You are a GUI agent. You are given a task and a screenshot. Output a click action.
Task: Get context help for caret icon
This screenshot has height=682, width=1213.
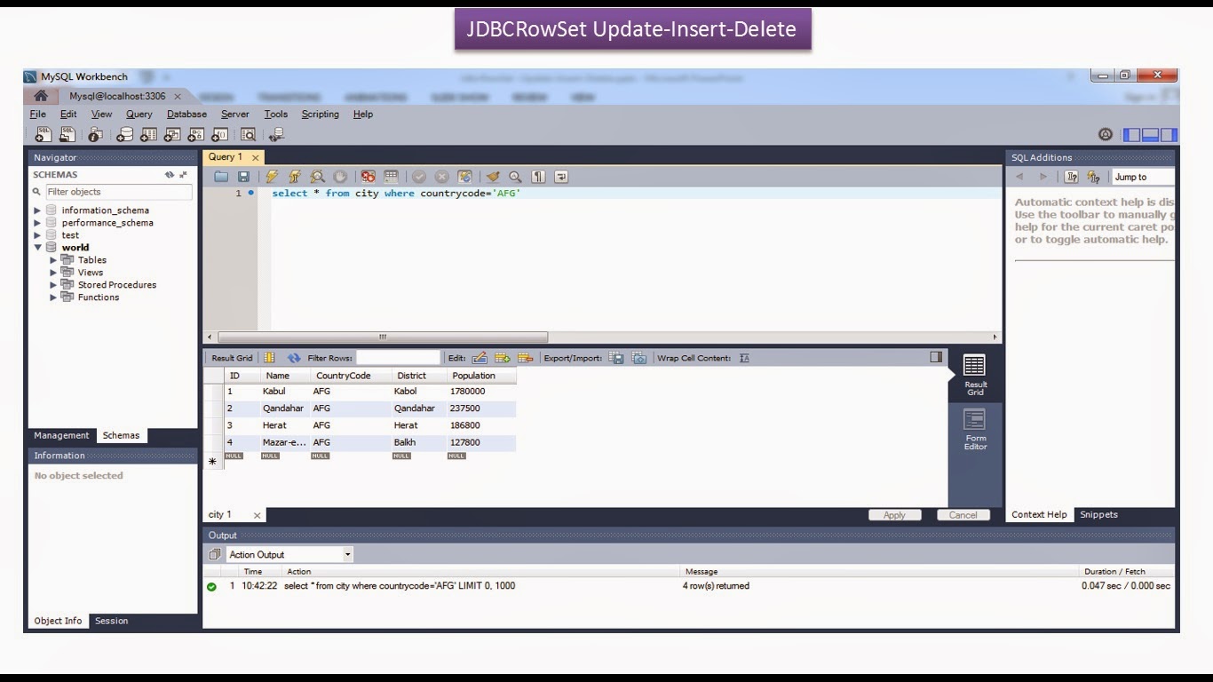coord(1072,177)
